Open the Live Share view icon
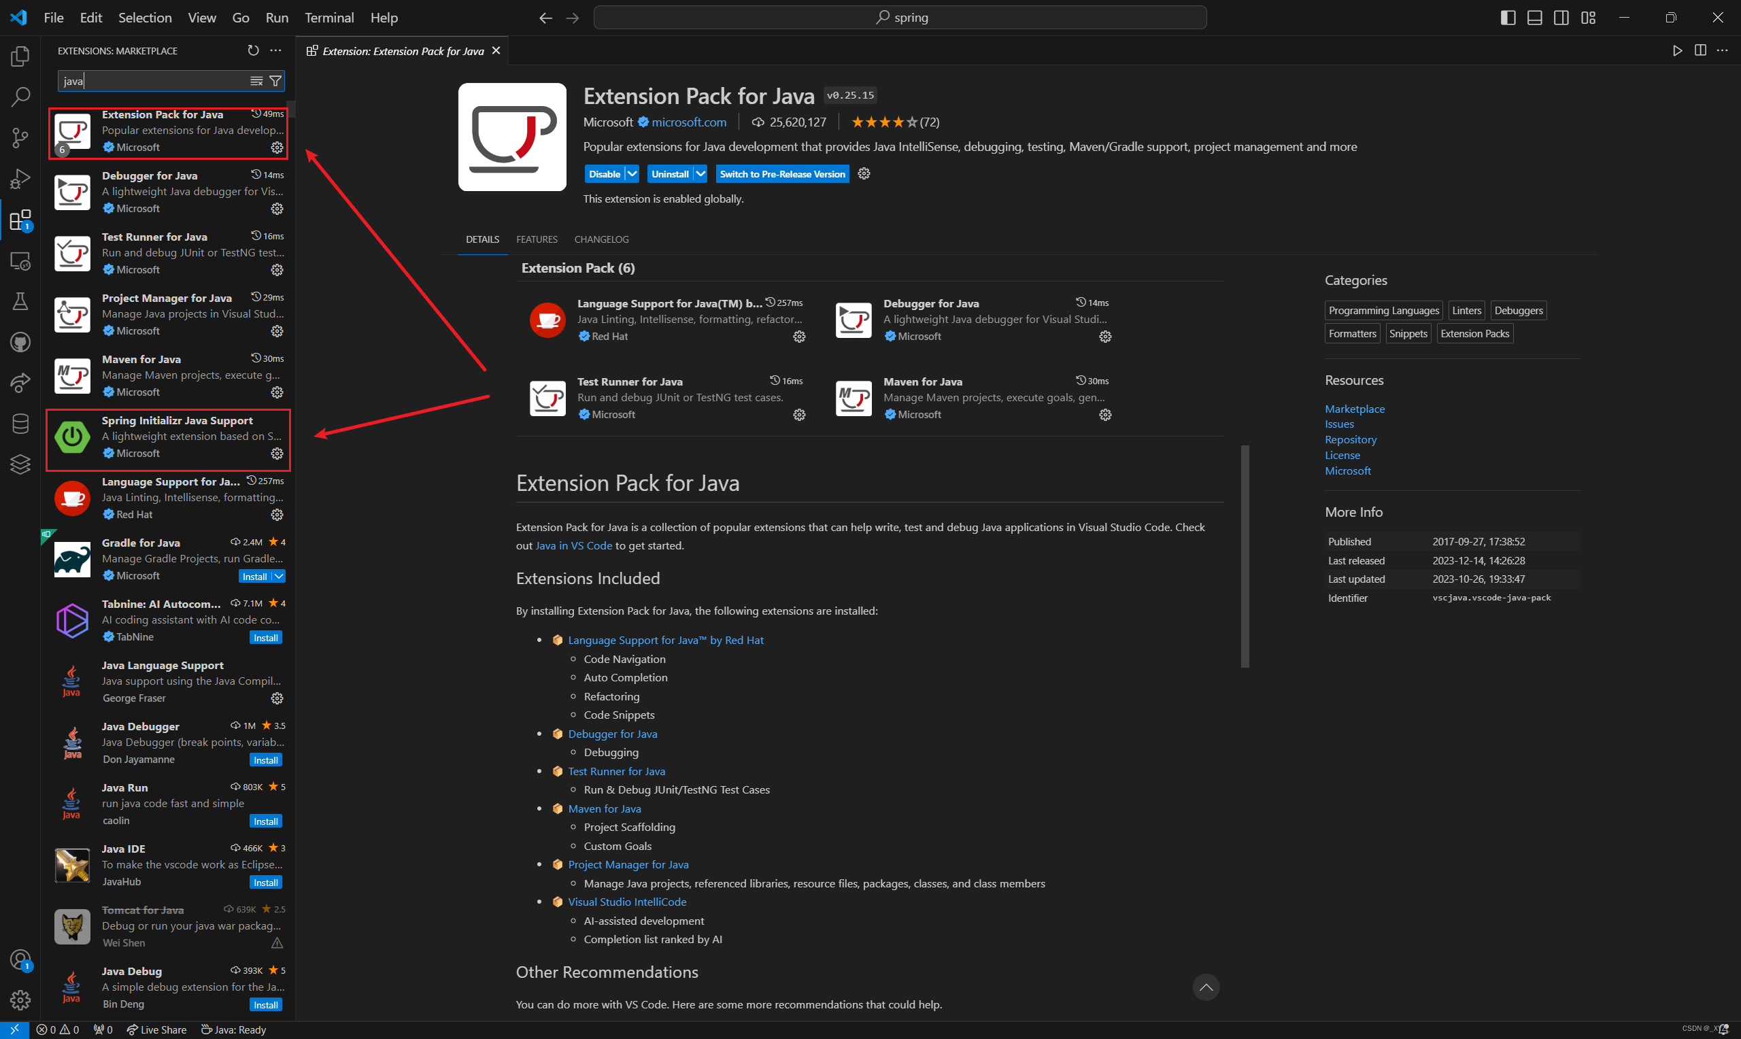This screenshot has width=1741, height=1039. (20, 383)
